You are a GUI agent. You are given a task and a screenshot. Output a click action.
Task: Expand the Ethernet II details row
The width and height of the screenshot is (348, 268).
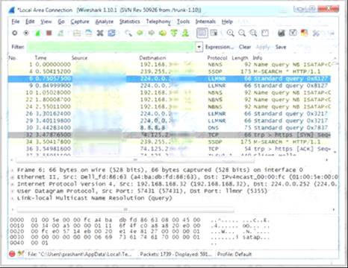(13, 177)
